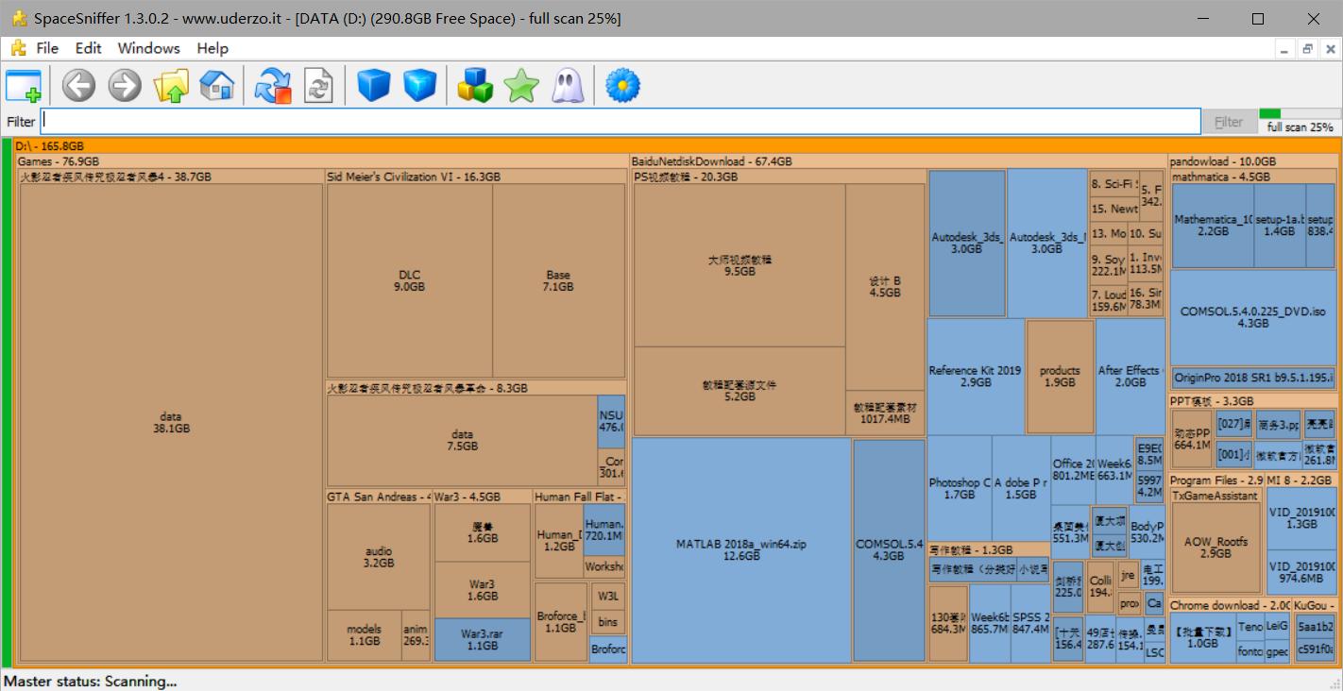Toggle the ghost free-space display icon
The height and width of the screenshot is (691, 1343).
click(x=567, y=85)
